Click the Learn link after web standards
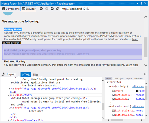The height and width of the screenshot is (123, 149). 135,39
